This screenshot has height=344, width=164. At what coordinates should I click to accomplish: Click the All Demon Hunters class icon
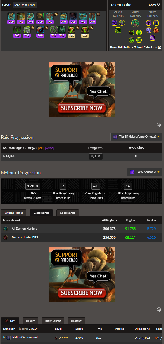point(6,229)
